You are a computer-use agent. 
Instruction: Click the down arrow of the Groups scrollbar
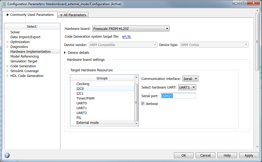[x=136, y=123]
